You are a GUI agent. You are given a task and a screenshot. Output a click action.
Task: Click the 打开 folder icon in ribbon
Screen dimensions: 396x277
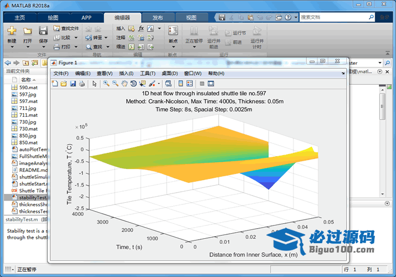point(28,31)
